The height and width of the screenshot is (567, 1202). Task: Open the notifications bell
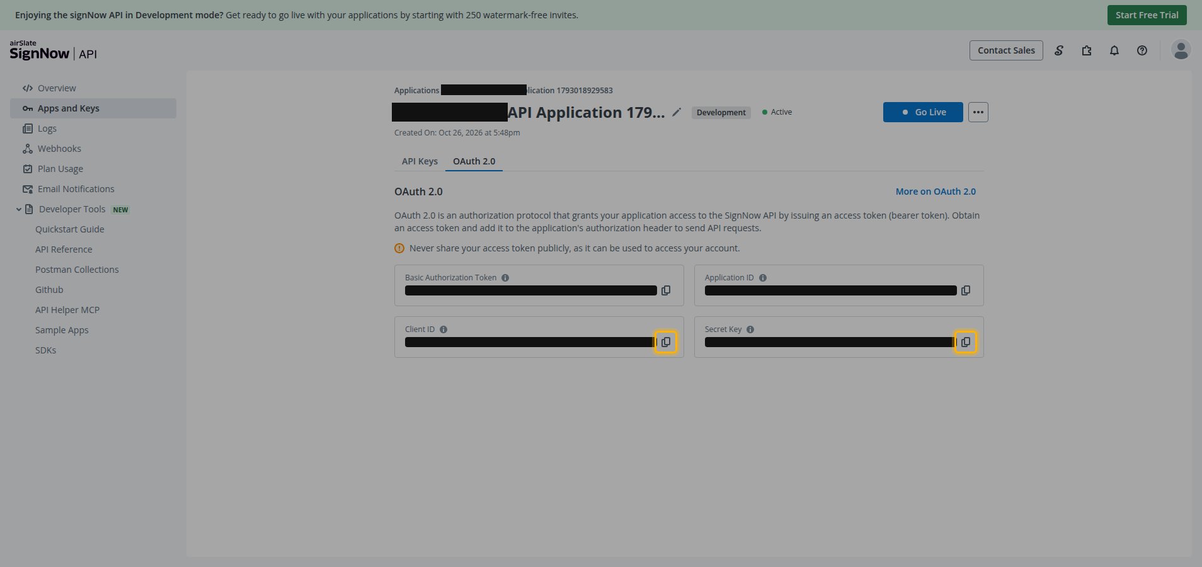point(1114,50)
